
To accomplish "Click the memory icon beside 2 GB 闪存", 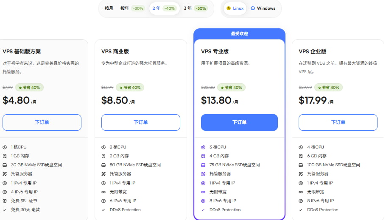I will [103, 156].
